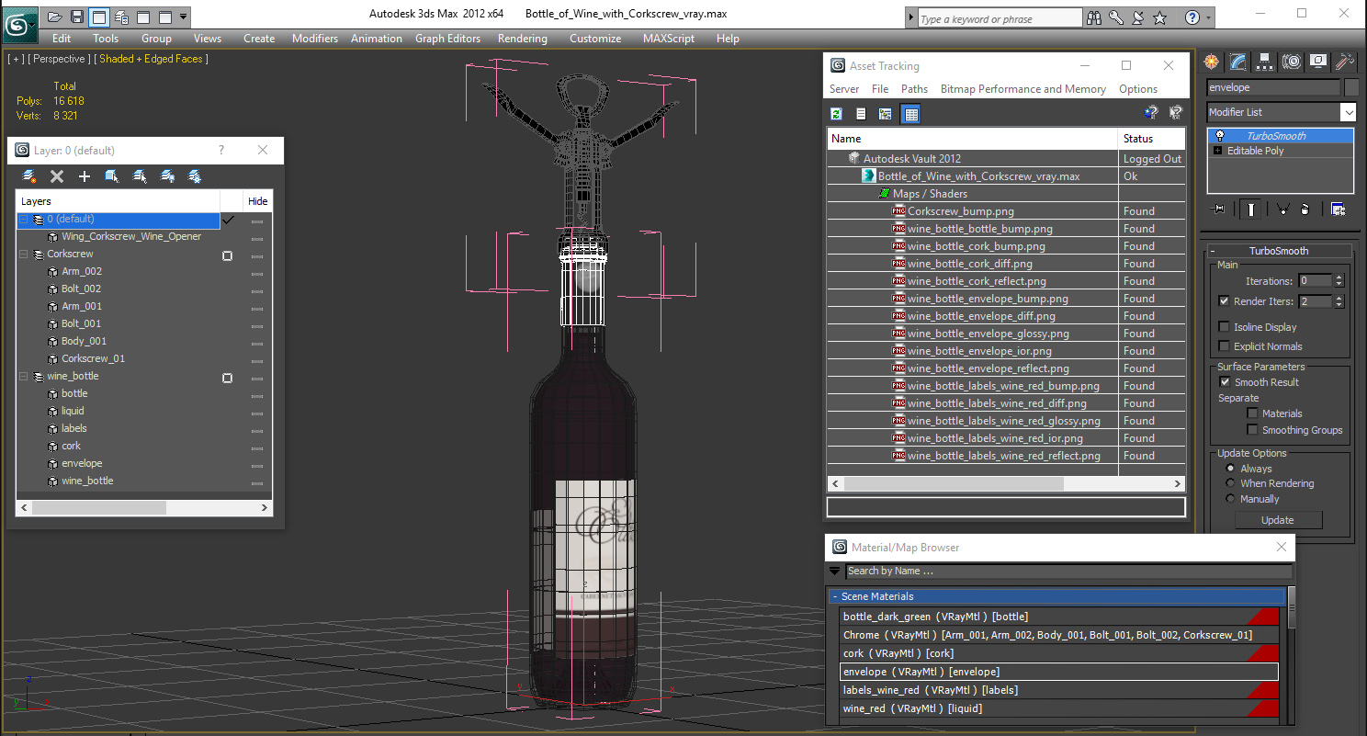The width and height of the screenshot is (1367, 736).
Task: Enable Separate by Materials checkbox
Action: pos(1252,413)
